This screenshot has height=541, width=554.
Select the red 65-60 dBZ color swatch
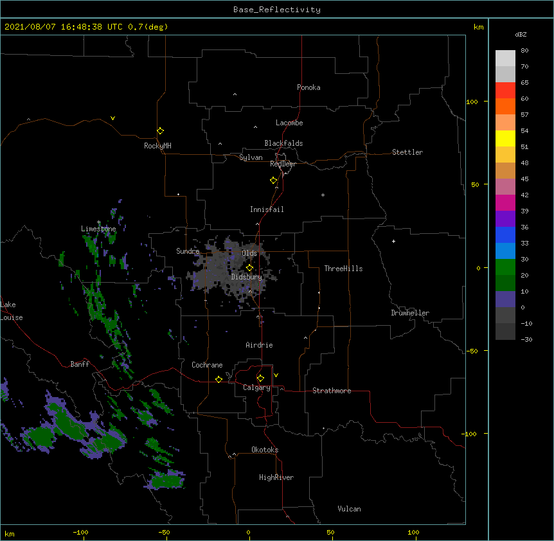pyautogui.click(x=505, y=90)
